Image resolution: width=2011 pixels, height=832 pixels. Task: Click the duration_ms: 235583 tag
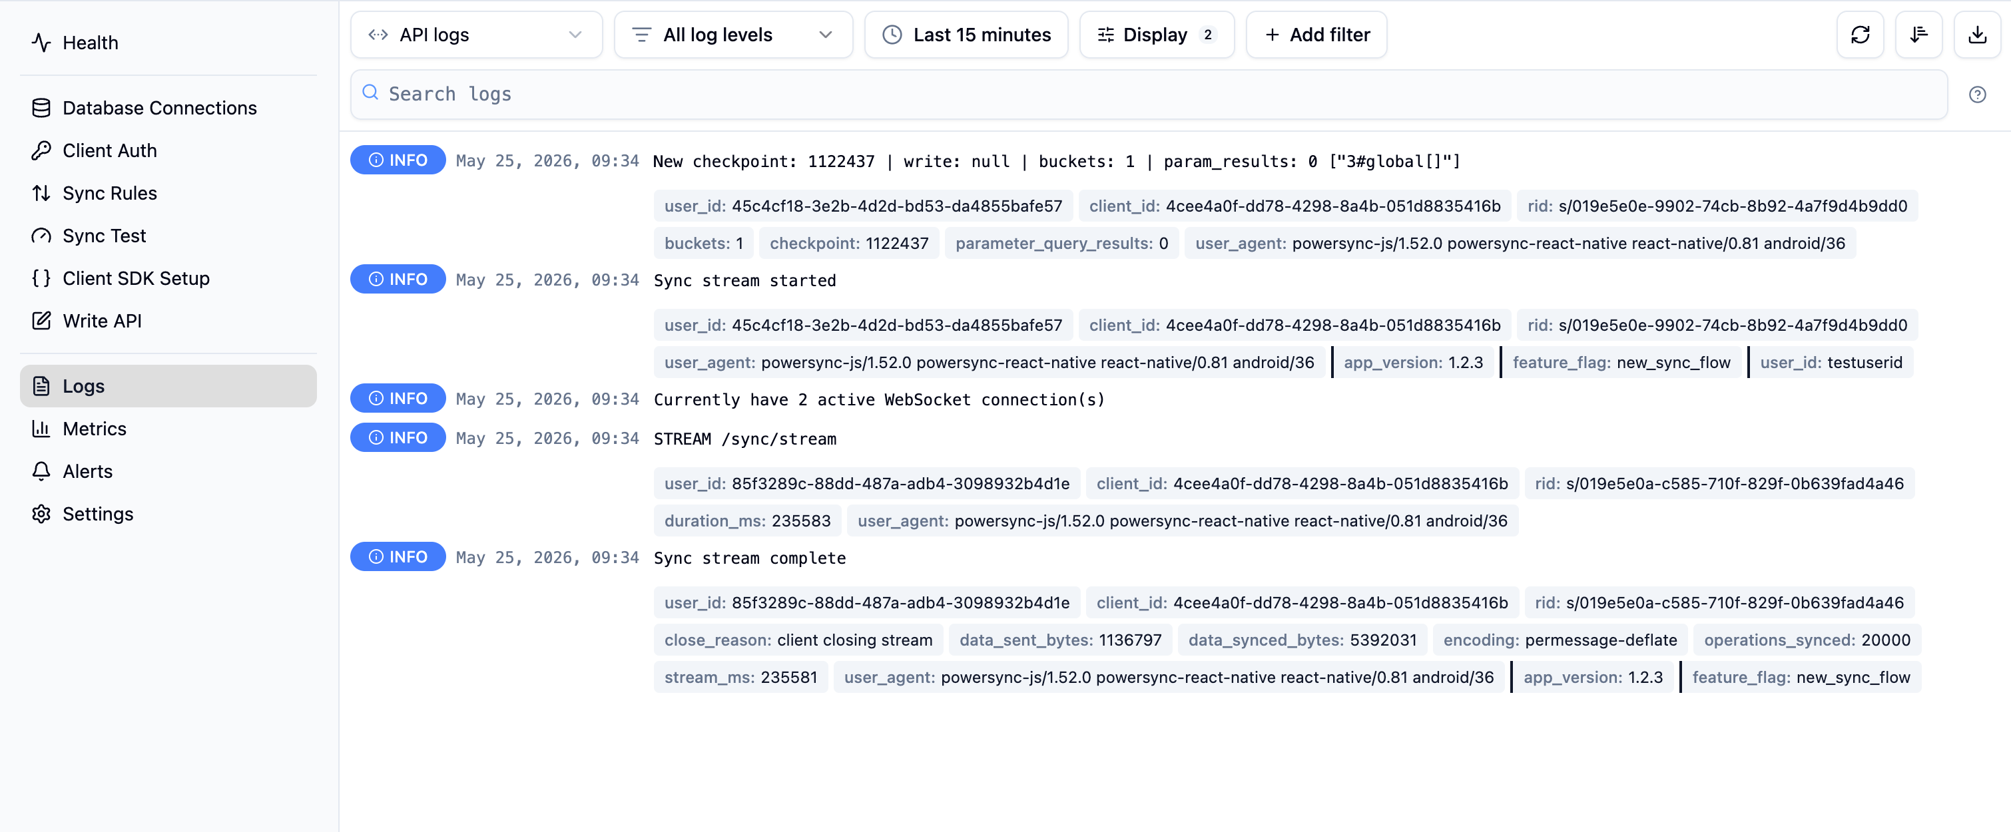coord(747,520)
